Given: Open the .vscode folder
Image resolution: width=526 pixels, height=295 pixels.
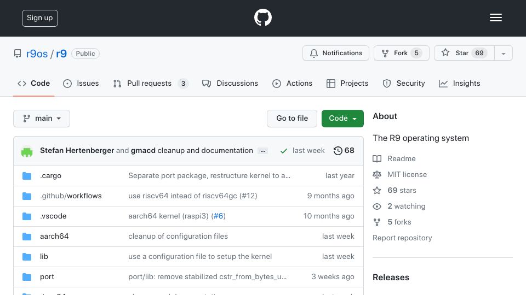Looking at the screenshot, I should pos(53,216).
